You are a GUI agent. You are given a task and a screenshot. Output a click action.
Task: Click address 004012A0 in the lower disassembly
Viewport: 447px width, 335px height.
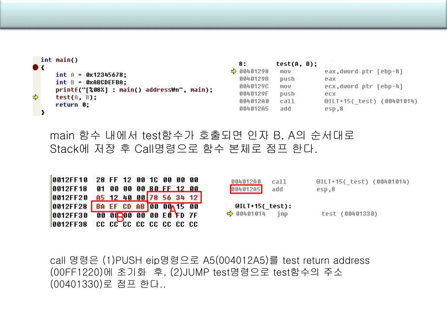[246, 181]
